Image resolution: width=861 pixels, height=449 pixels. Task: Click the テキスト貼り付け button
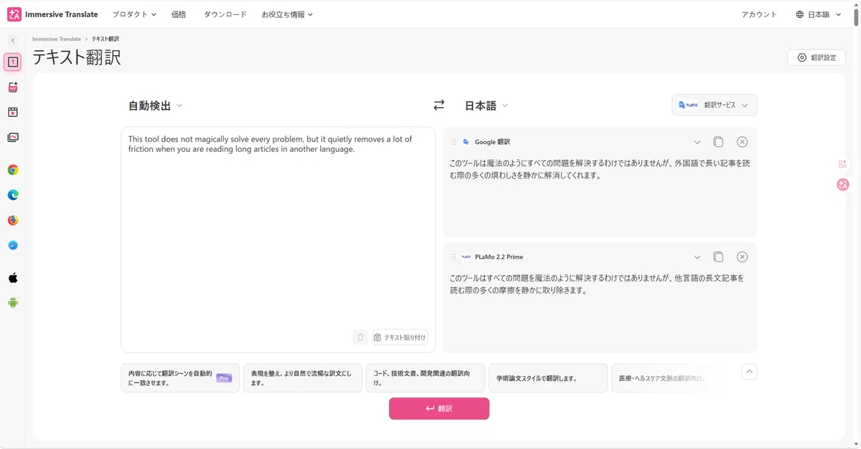coord(400,337)
